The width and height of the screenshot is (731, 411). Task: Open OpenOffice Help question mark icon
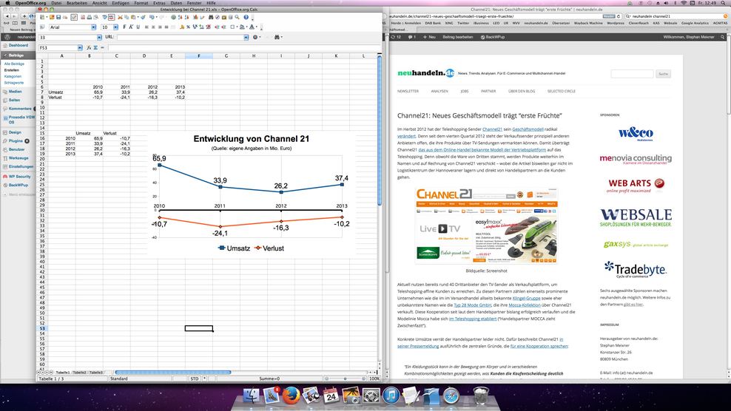[x=246, y=17]
